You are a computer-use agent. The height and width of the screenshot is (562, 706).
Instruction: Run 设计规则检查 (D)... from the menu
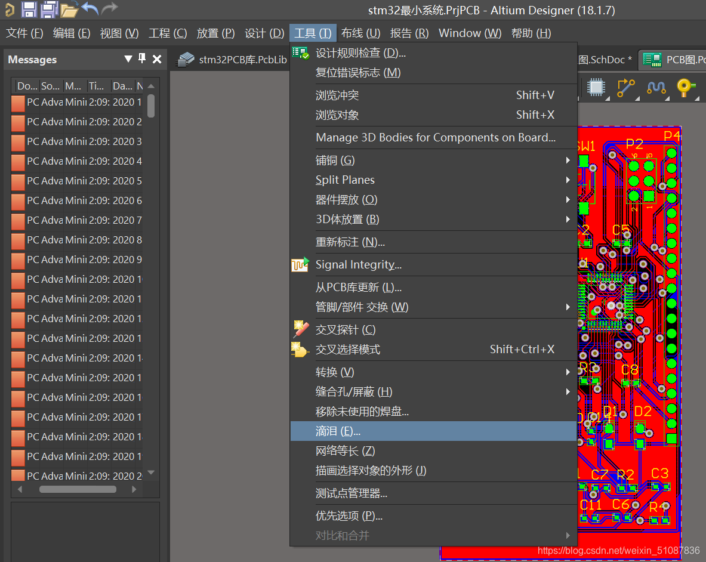[x=360, y=53]
